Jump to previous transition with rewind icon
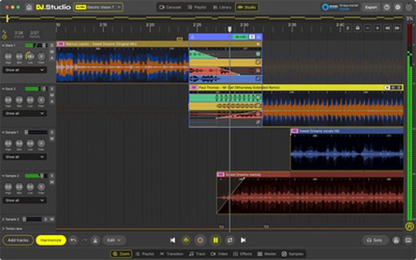The height and width of the screenshot is (260, 416). pos(387,28)
